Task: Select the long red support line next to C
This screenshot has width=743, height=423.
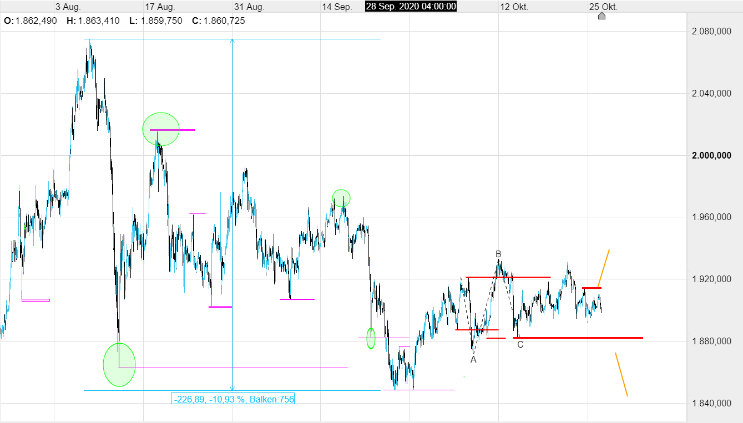Action: 578,338
